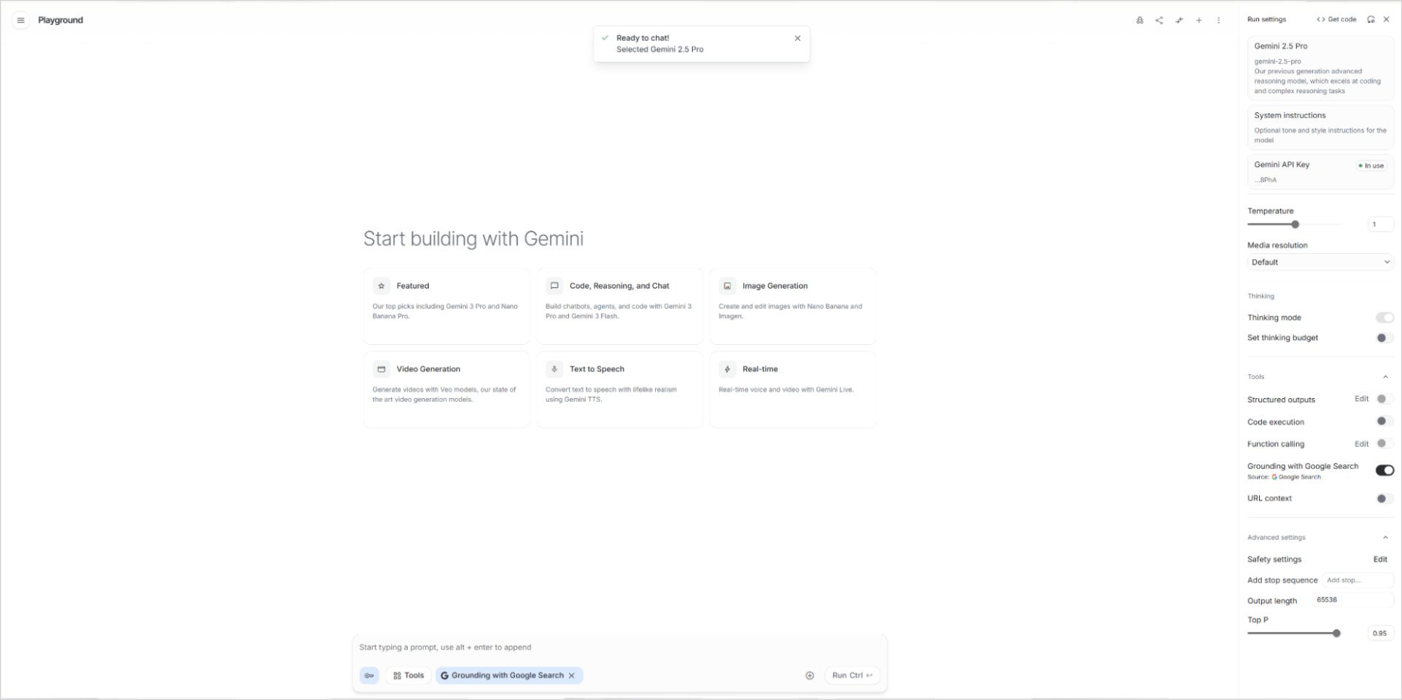Click the Get code button

pos(1335,20)
